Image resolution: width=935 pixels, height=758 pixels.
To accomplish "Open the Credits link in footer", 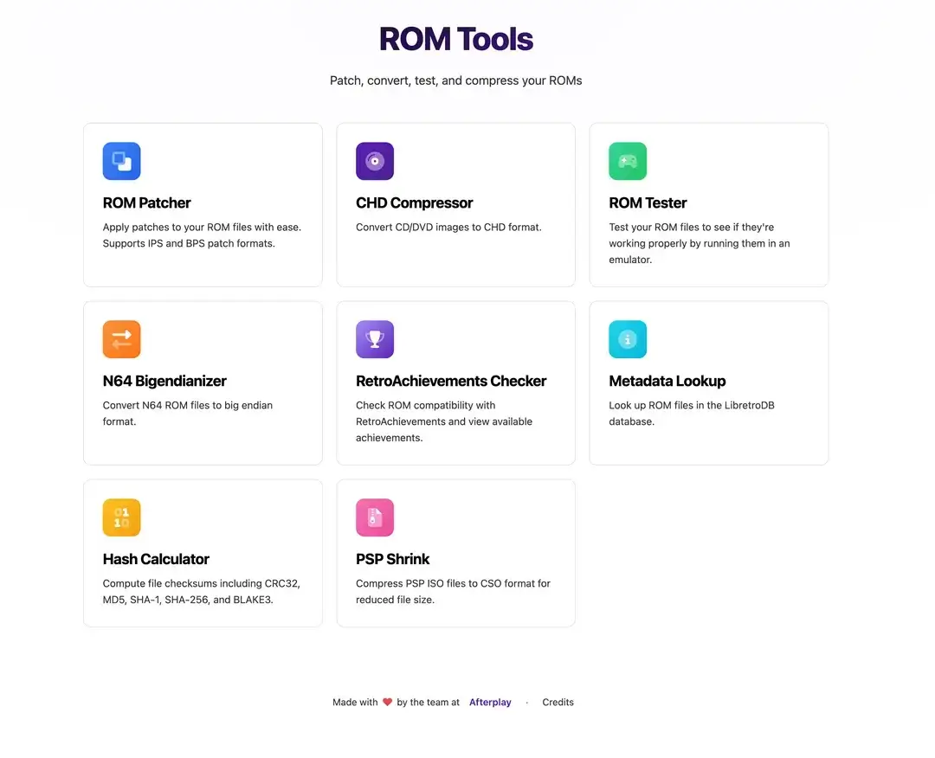I will coord(558,703).
